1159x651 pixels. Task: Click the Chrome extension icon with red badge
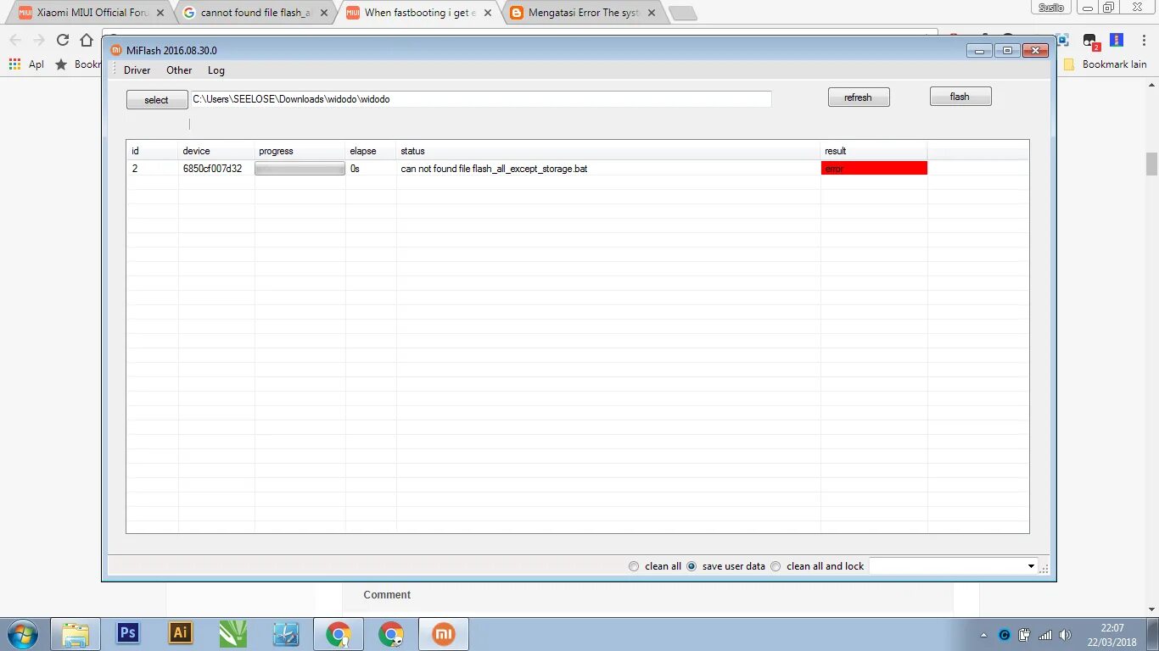point(1091,41)
